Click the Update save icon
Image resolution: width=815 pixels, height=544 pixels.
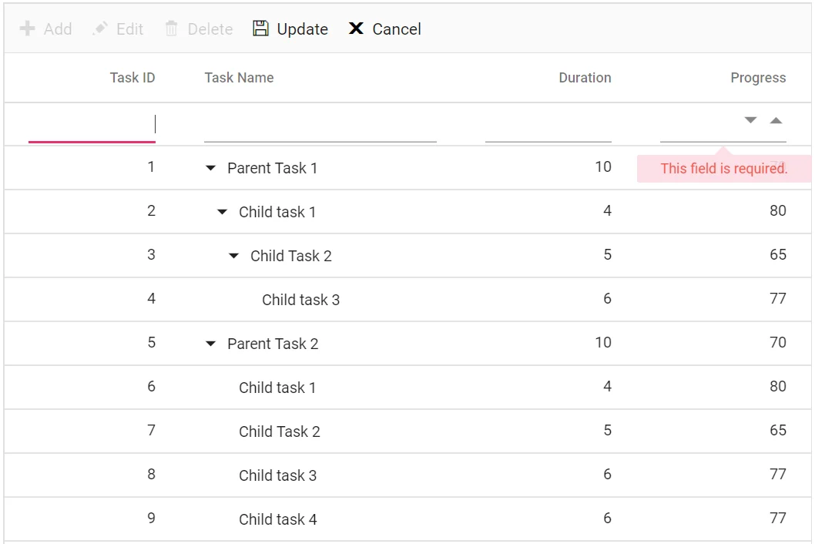pos(263,29)
